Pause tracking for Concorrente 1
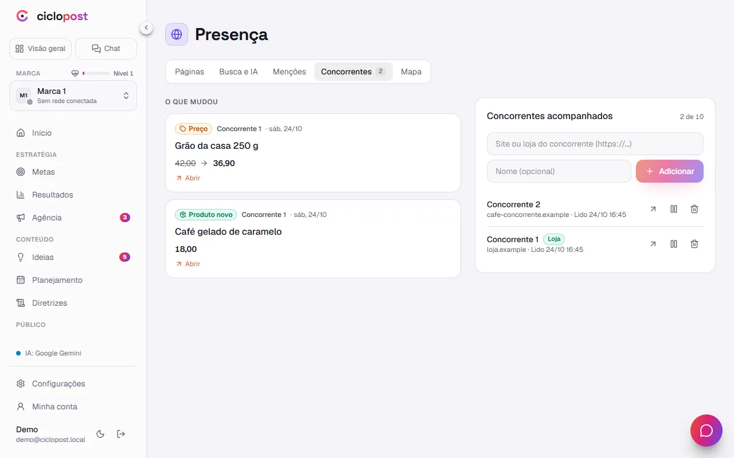The image size is (734, 458). coord(674,244)
